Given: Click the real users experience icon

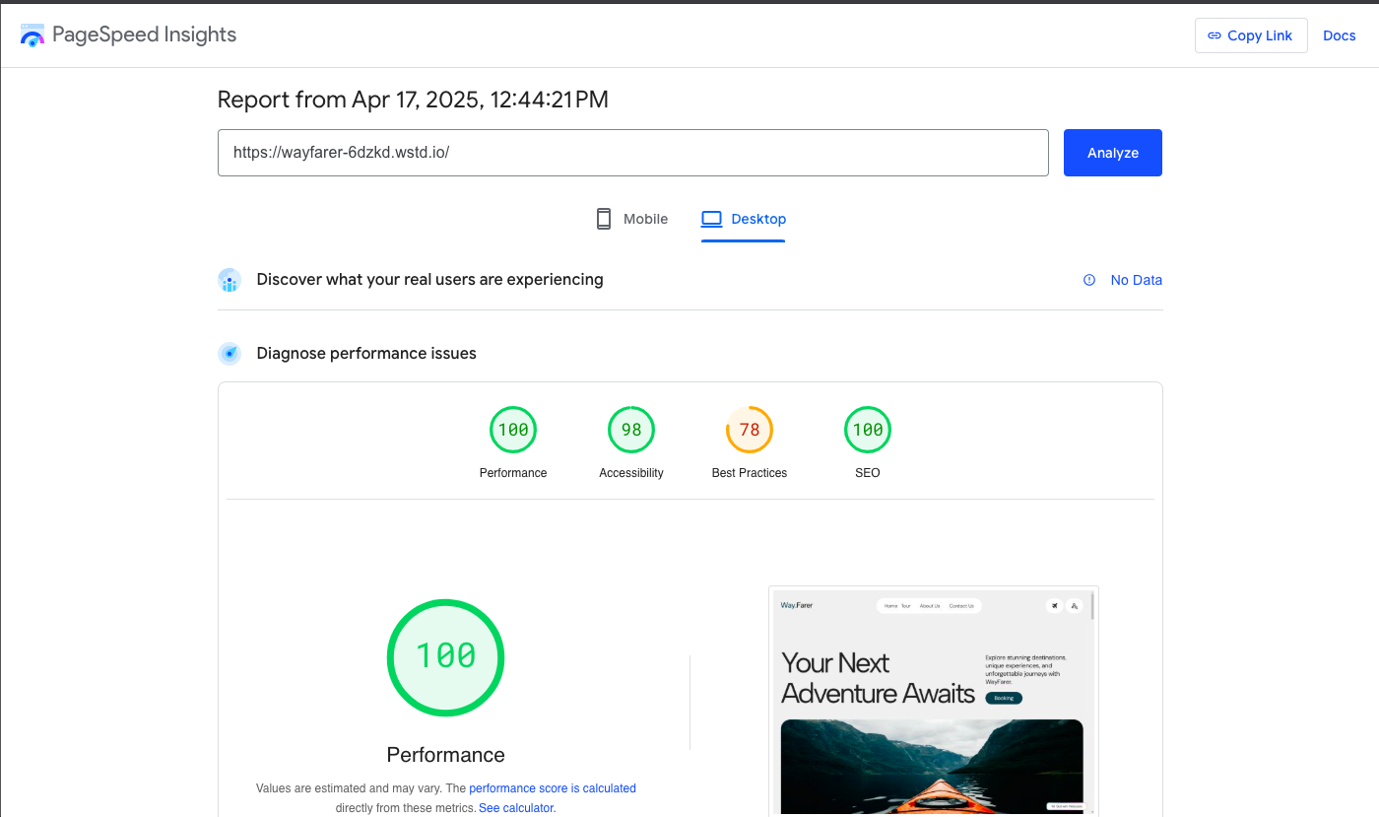Looking at the screenshot, I should click(x=230, y=280).
